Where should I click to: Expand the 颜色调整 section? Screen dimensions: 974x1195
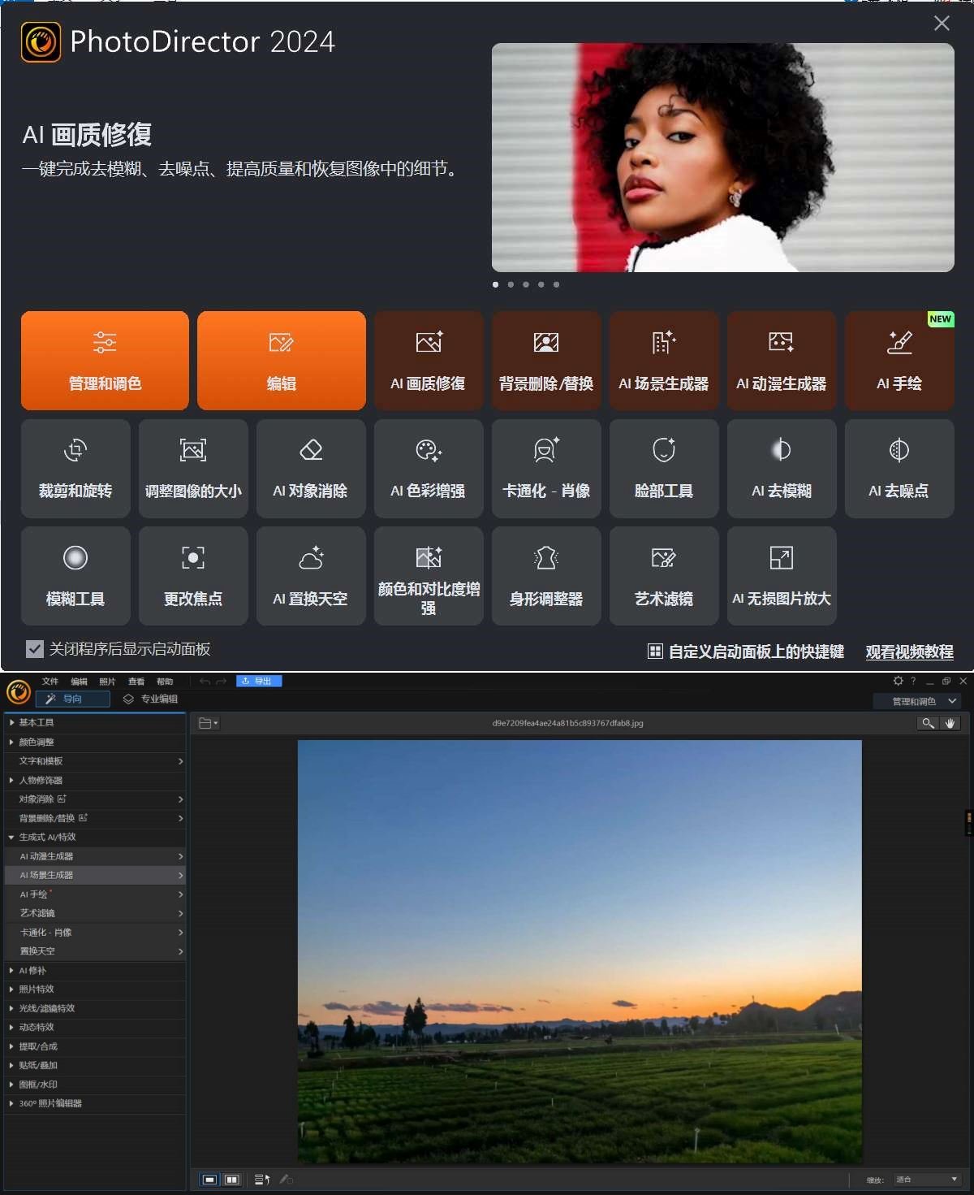click(x=95, y=742)
